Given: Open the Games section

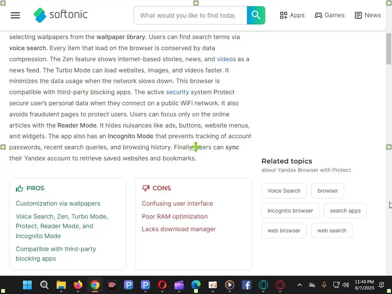Looking at the screenshot, I should click(330, 15).
